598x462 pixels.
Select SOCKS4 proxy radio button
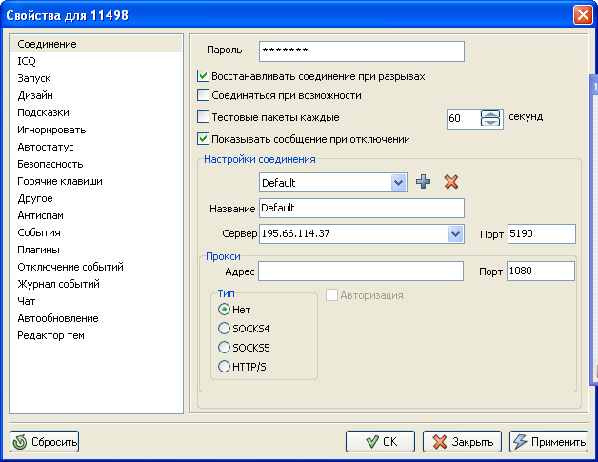pyautogui.click(x=225, y=329)
